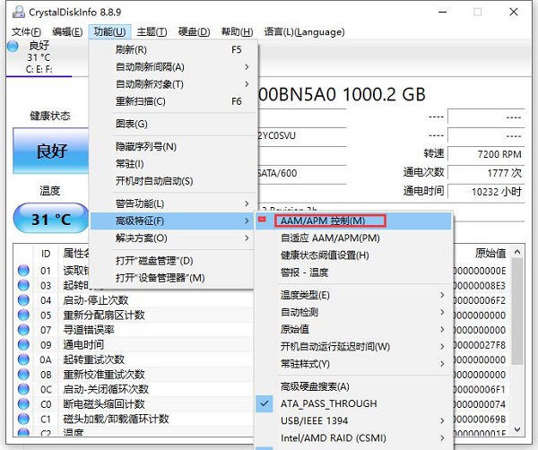Click the blue 良好 health status button
Viewport: 538px width, 450px height.
52,151
